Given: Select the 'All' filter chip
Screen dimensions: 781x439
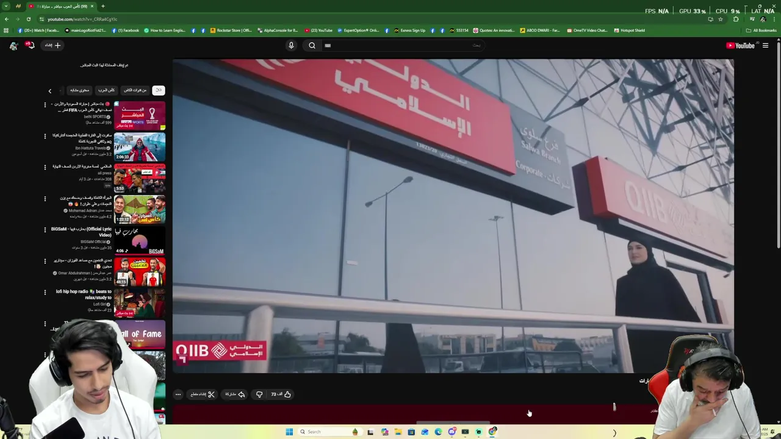Looking at the screenshot, I should coord(158,90).
